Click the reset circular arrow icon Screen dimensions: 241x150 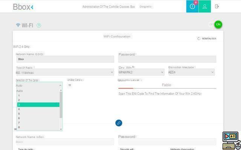[199, 39]
